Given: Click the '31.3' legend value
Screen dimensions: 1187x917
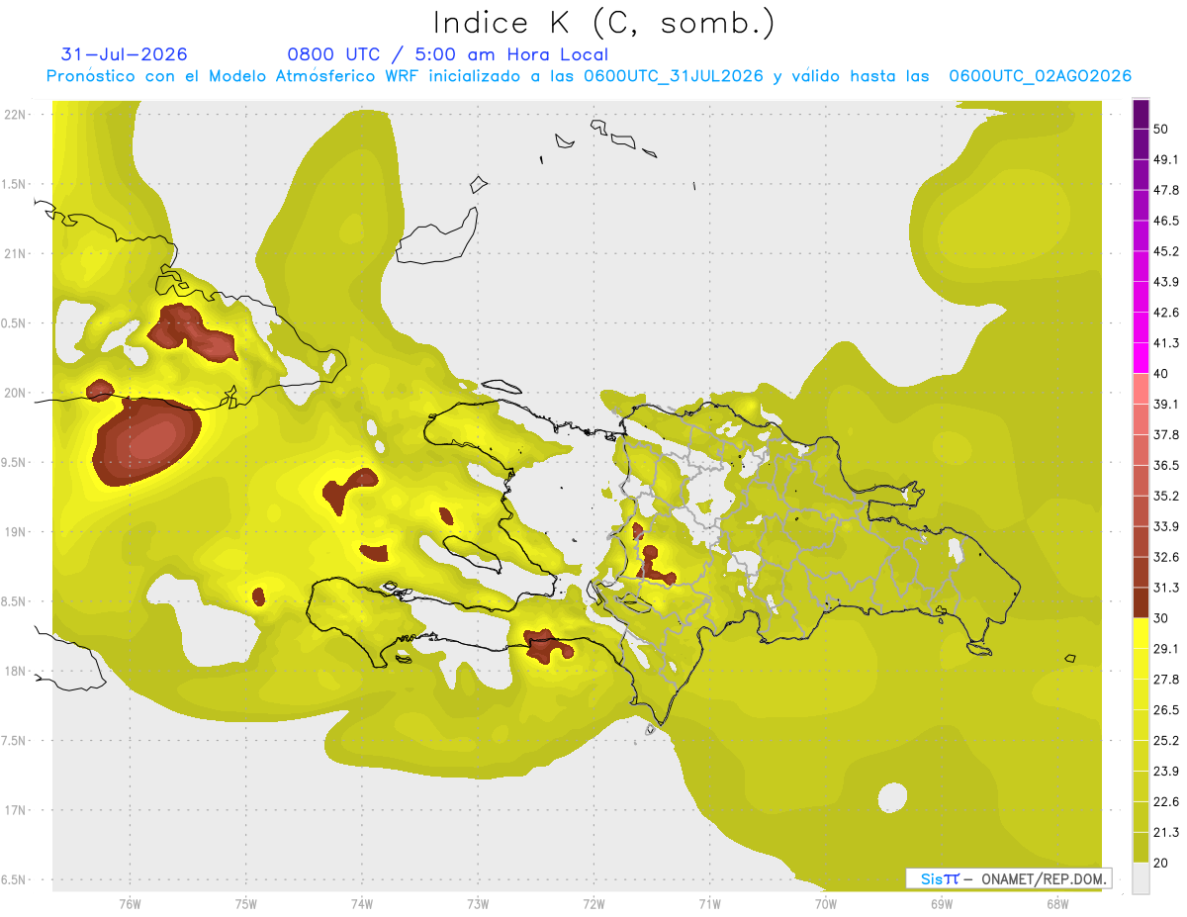Looking at the screenshot, I should coord(1165,588).
